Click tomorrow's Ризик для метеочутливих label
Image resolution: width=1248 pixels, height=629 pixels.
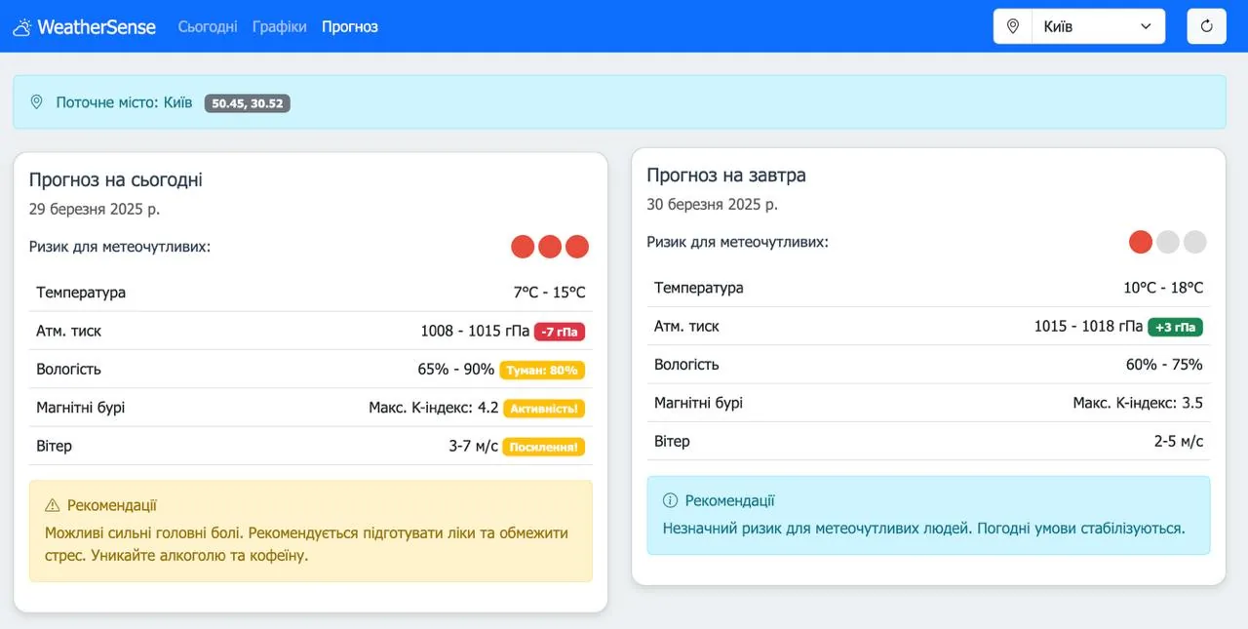(738, 242)
